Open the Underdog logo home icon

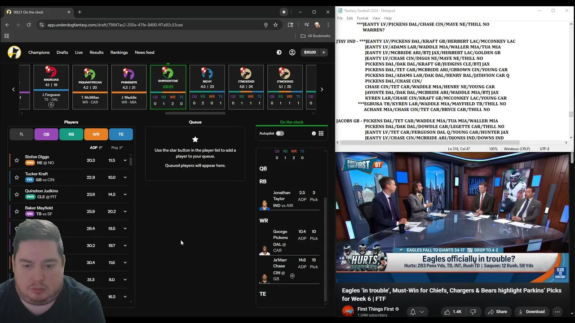pos(14,52)
